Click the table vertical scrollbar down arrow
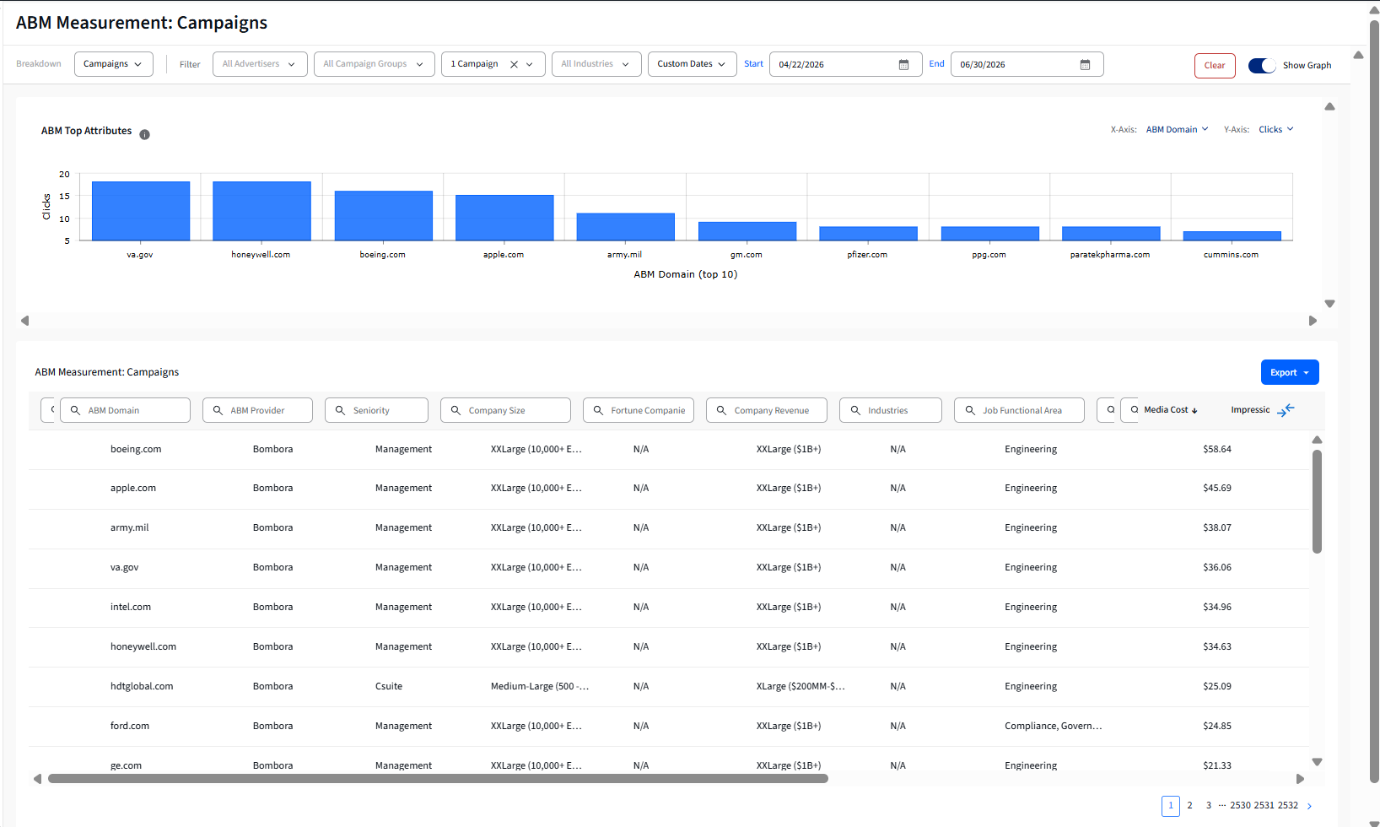Screen dimensions: 1380x827 pos(1317,762)
